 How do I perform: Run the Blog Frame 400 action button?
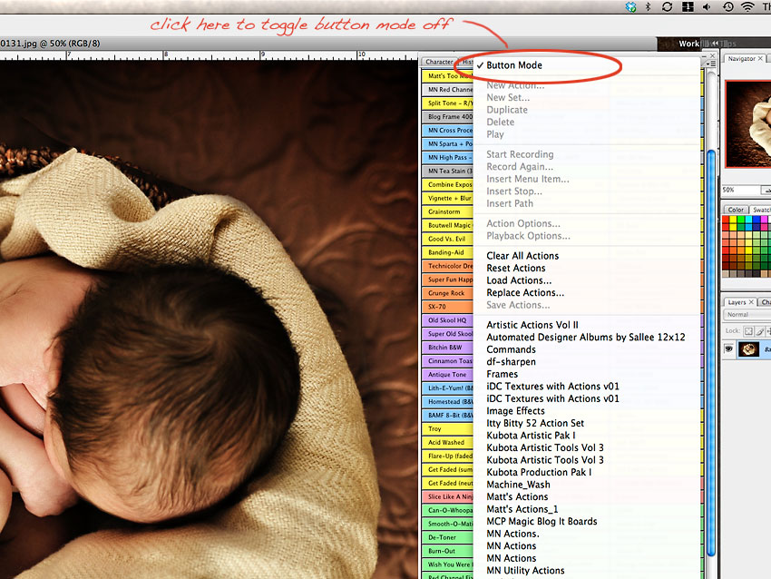(x=447, y=116)
